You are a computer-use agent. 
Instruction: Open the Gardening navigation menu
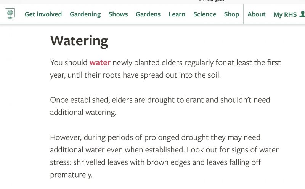[x=85, y=14]
